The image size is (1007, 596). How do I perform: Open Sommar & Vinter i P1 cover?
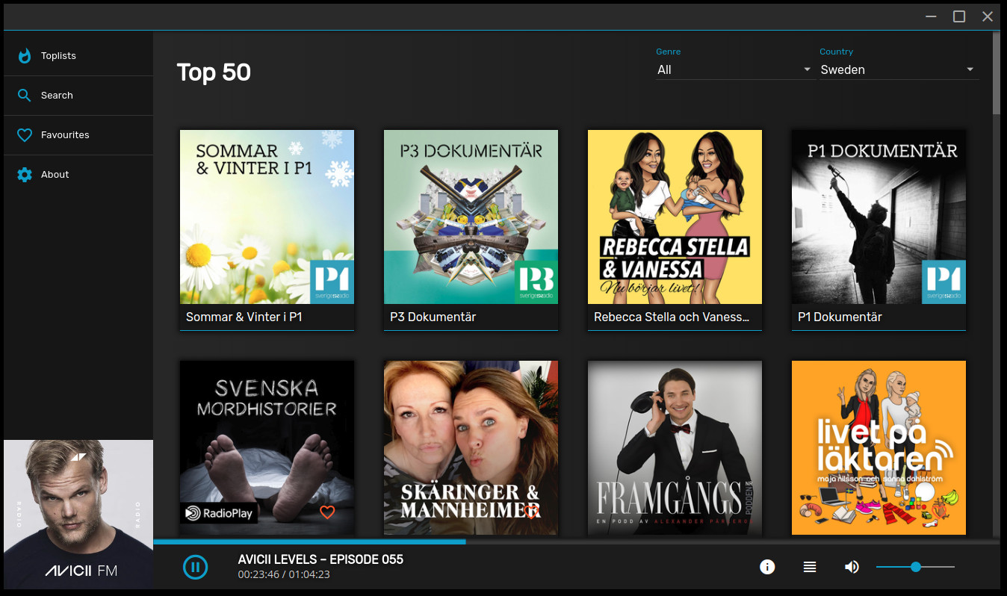(267, 217)
